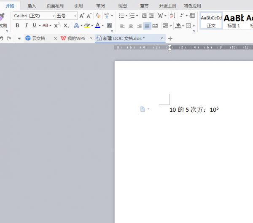Apply bullet list icon
253x223 pixels.
[x=121, y=16]
